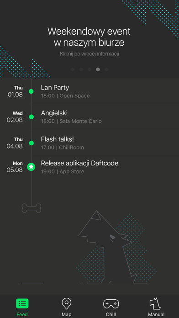
Task: Go to the second banner page dot
Action: coord(81,69)
